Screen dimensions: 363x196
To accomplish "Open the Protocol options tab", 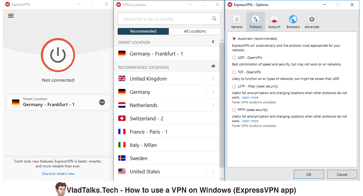I will click(x=256, y=22).
